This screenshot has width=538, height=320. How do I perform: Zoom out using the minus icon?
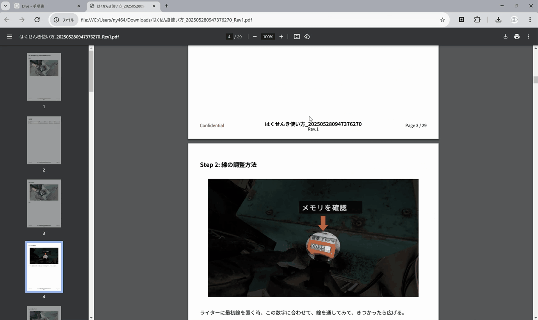(x=255, y=37)
